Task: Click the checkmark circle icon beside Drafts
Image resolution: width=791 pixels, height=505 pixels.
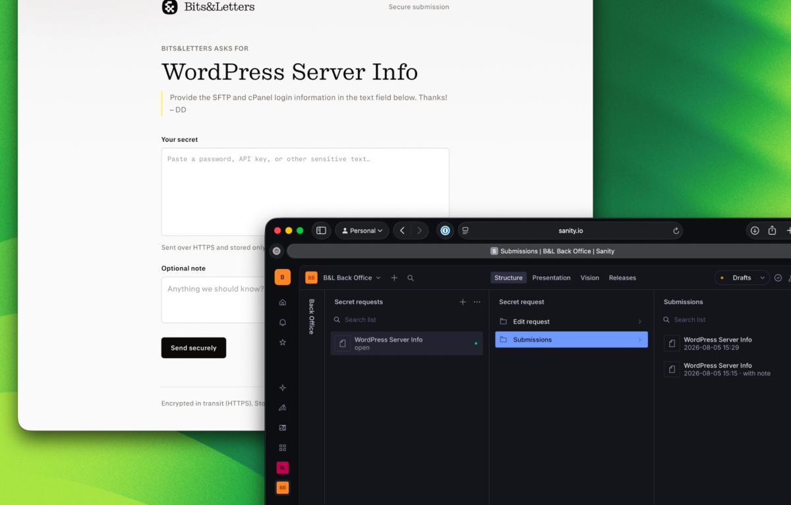Action: (778, 278)
